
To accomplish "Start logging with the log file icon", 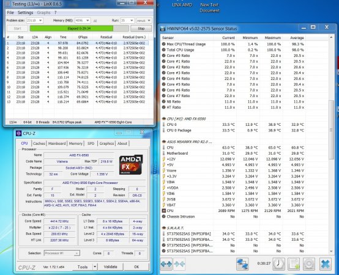I will [294, 264].
